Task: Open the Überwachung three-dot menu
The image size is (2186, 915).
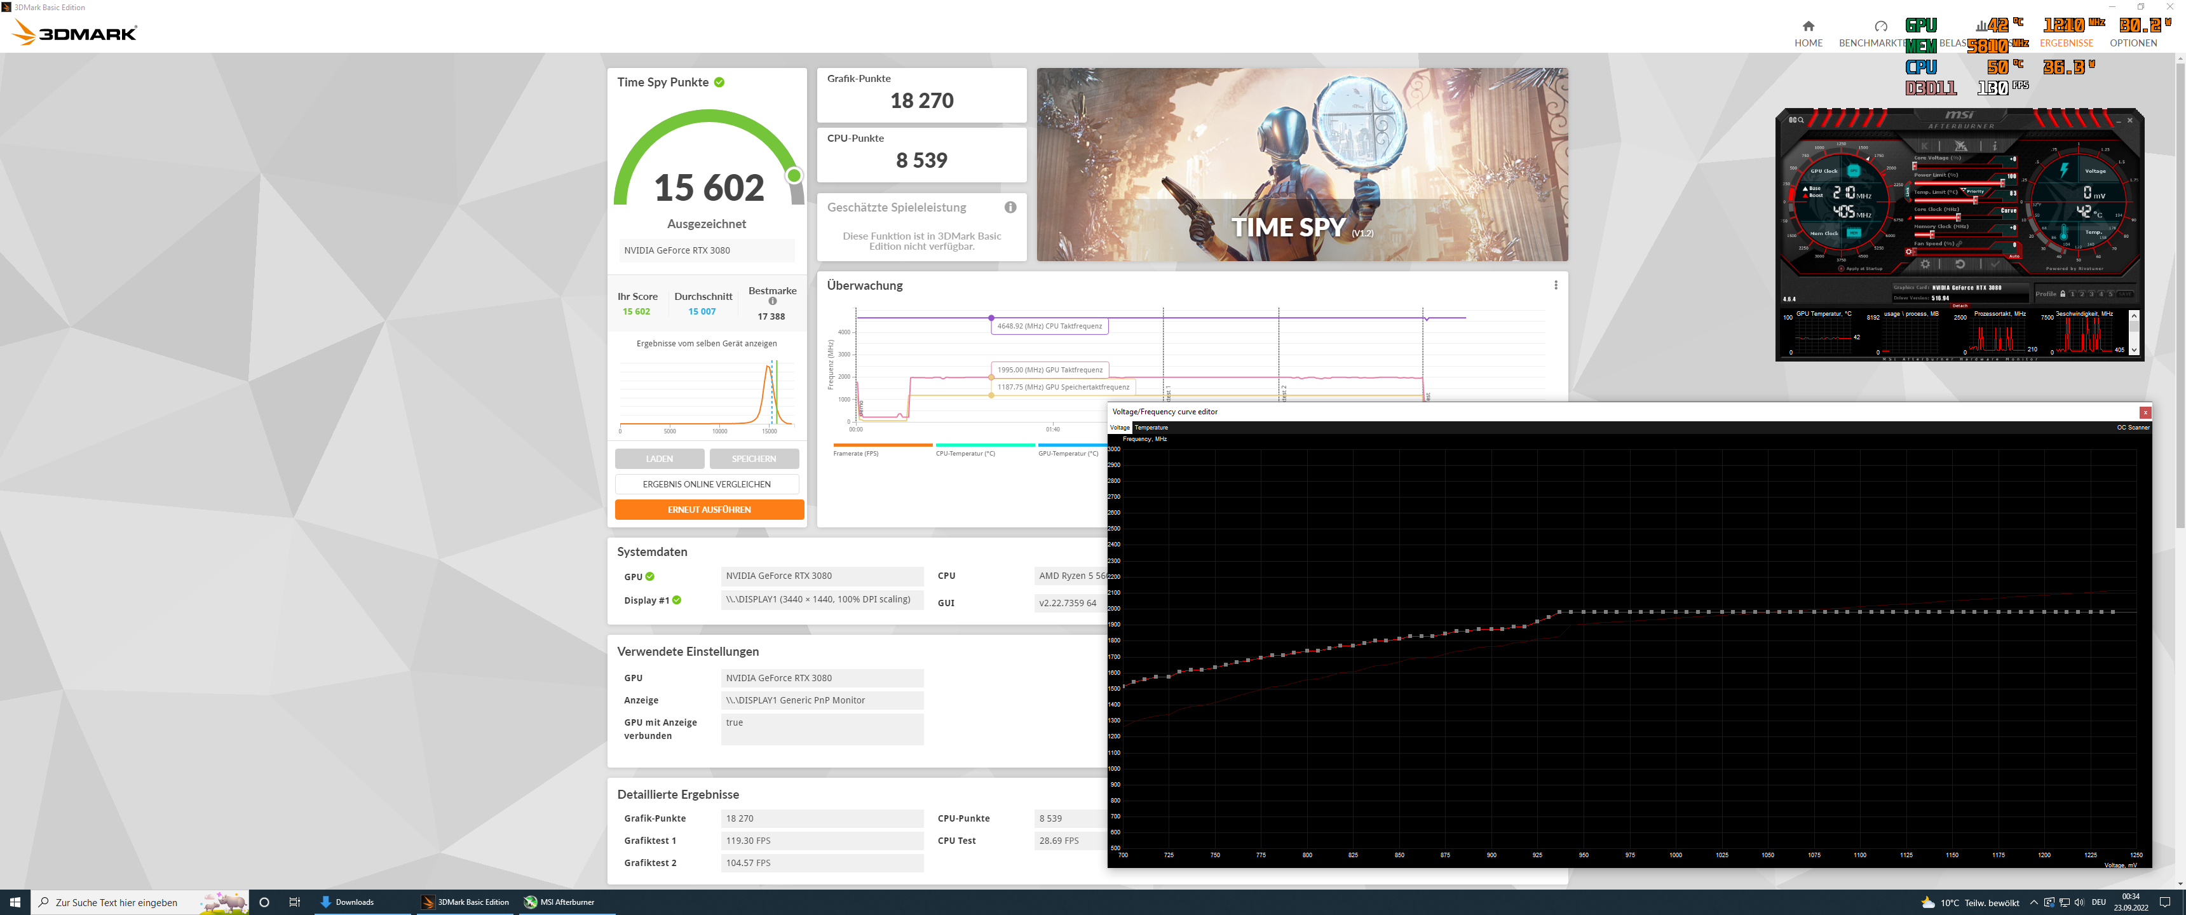Action: click(1556, 285)
